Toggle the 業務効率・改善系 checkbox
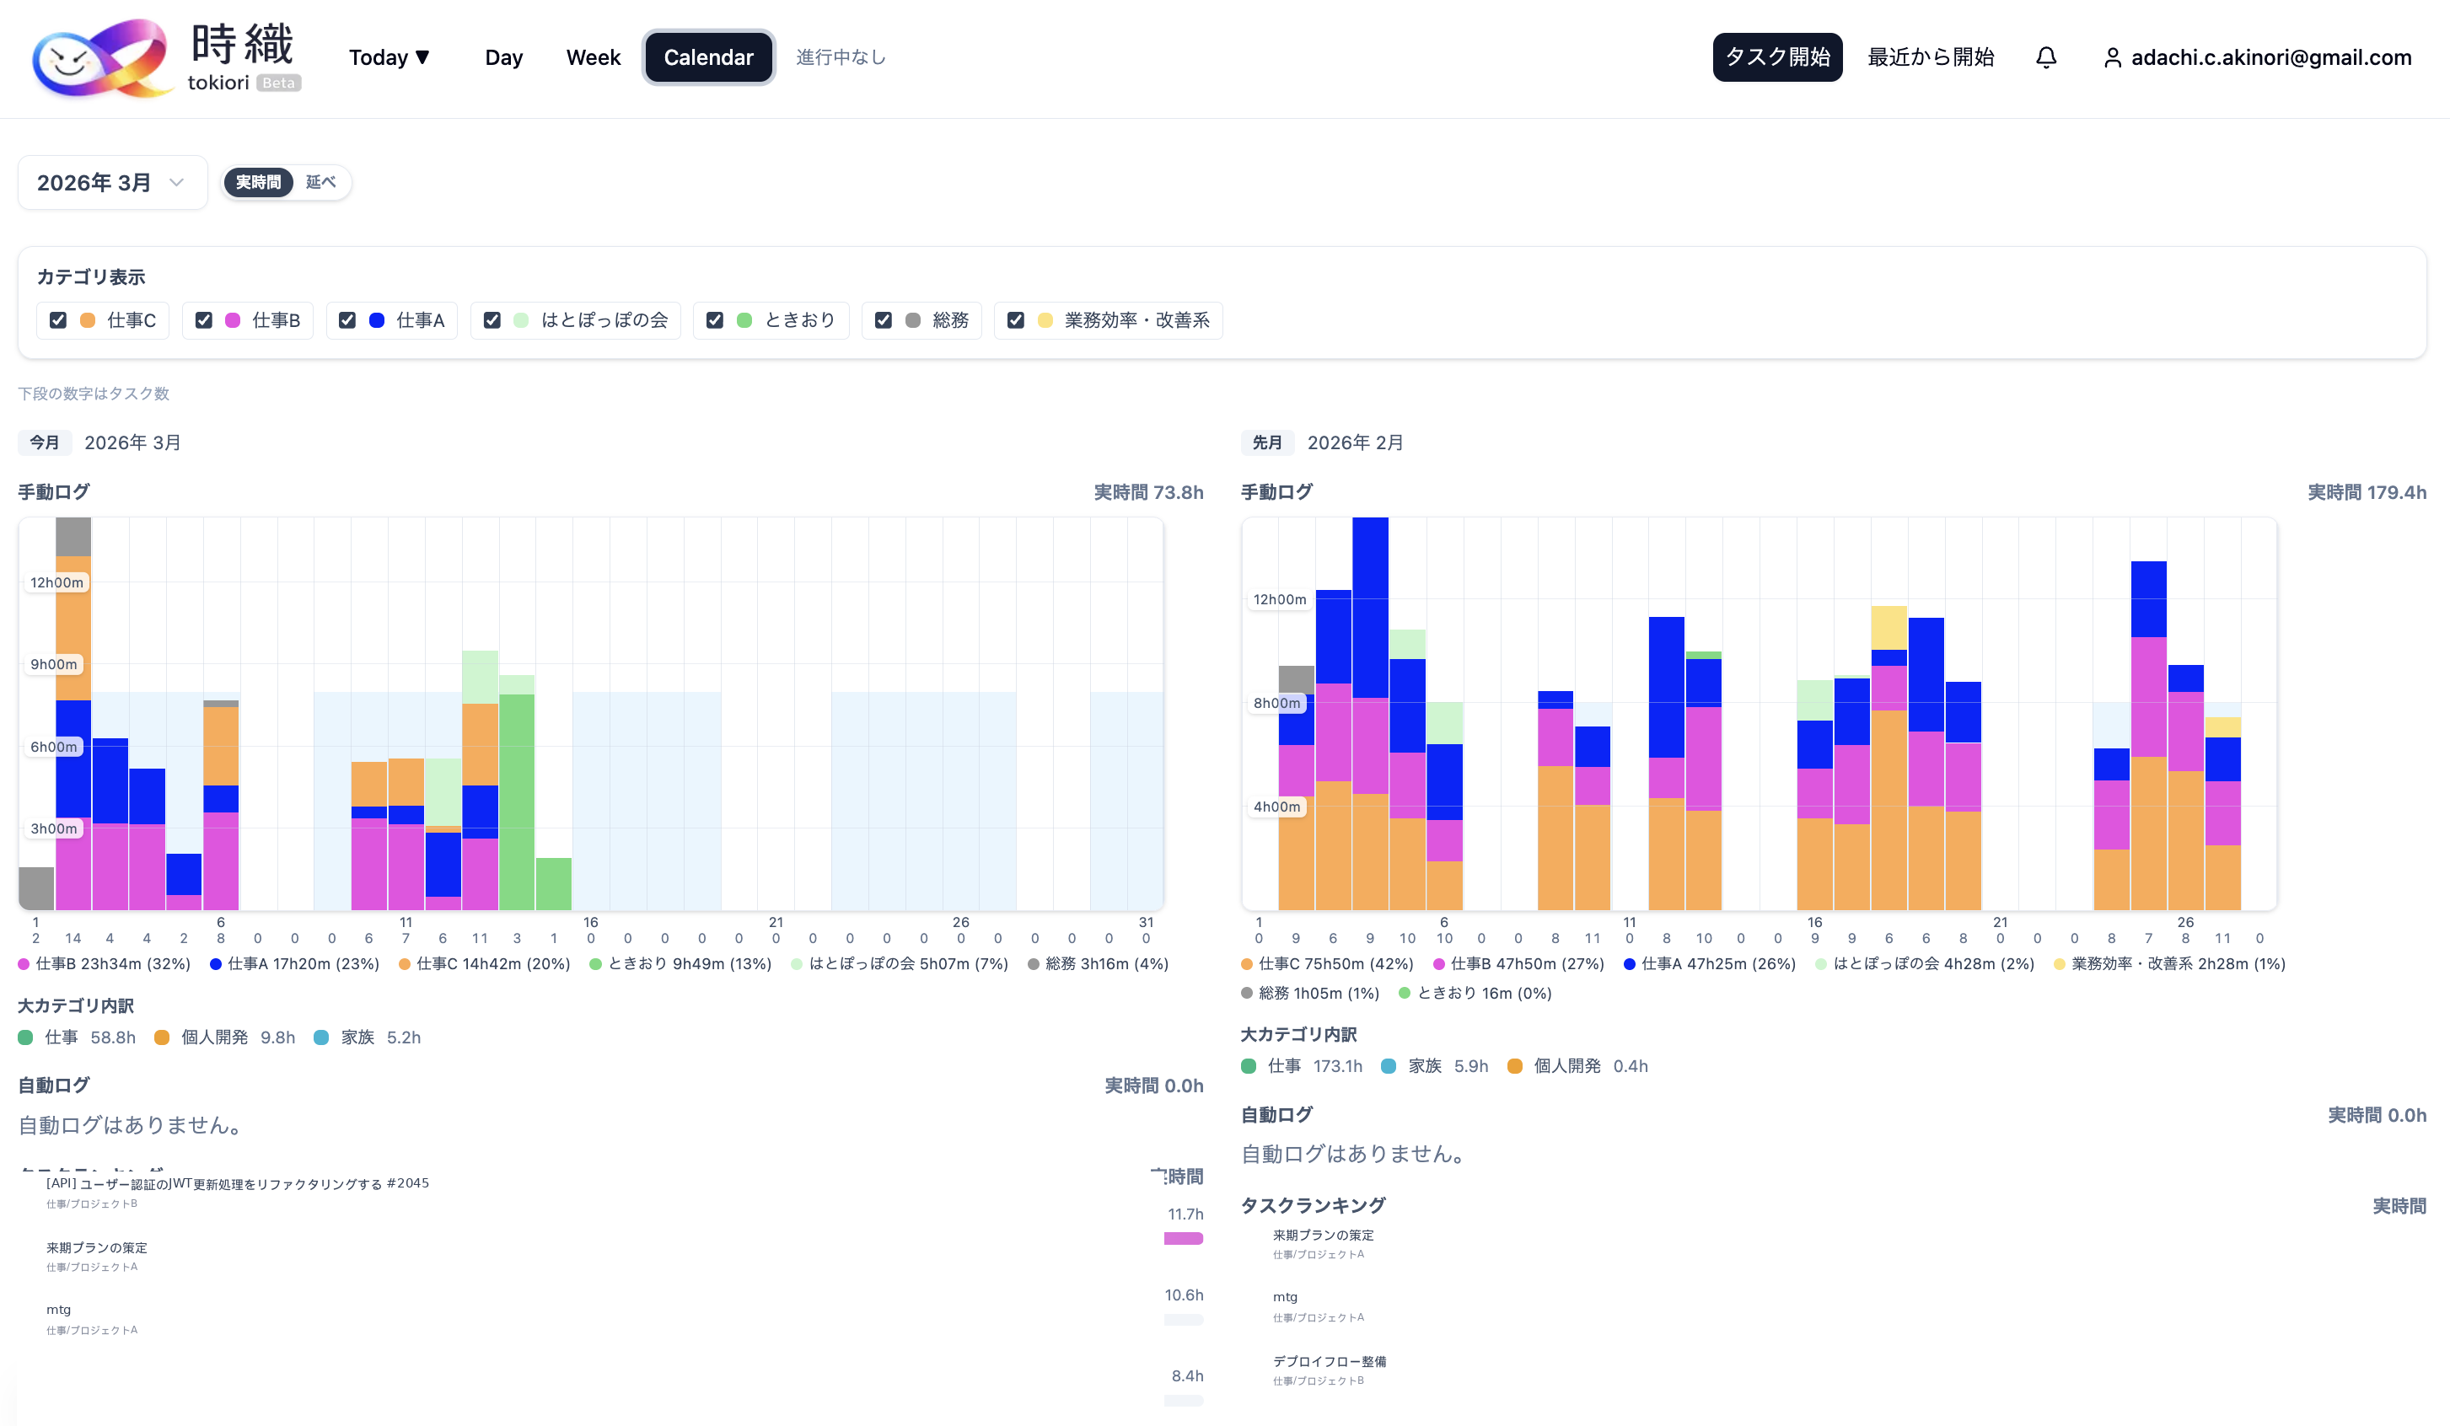 (x=1015, y=321)
